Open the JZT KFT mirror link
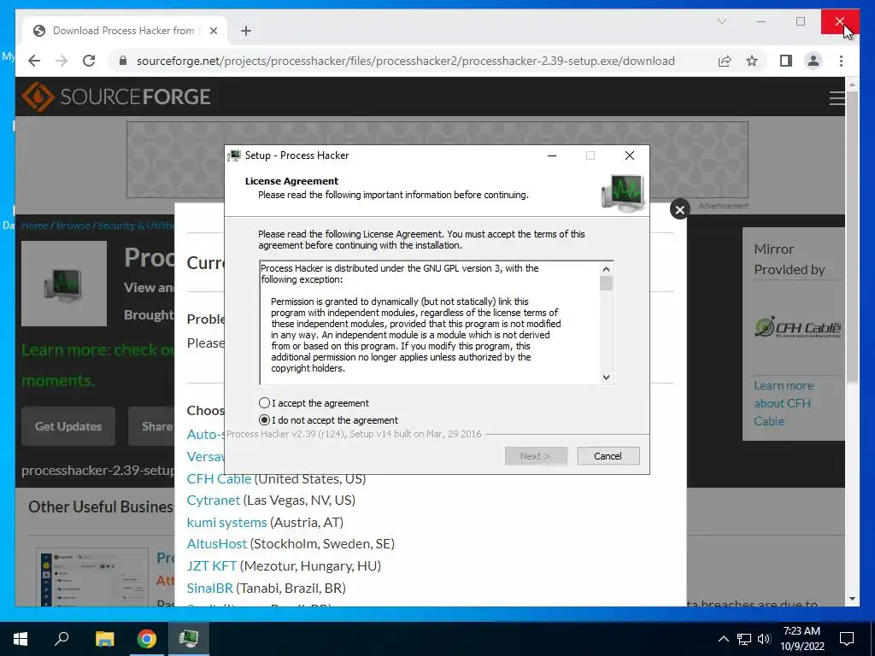 coord(212,565)
